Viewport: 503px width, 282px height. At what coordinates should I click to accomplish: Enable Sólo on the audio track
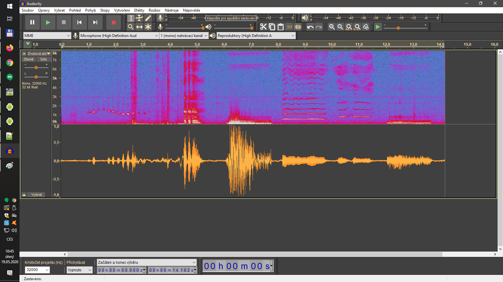click(x=43, y=59)
